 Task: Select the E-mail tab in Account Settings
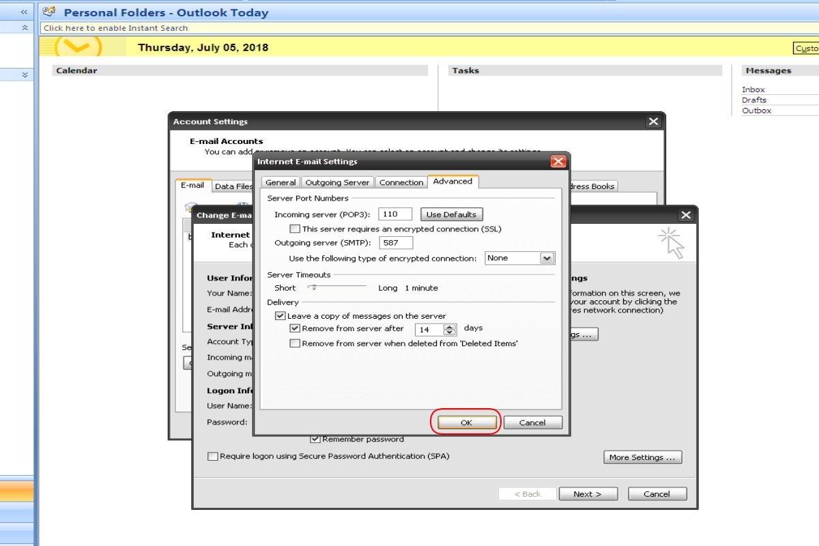pyautogui.click(x=192, y=185)
